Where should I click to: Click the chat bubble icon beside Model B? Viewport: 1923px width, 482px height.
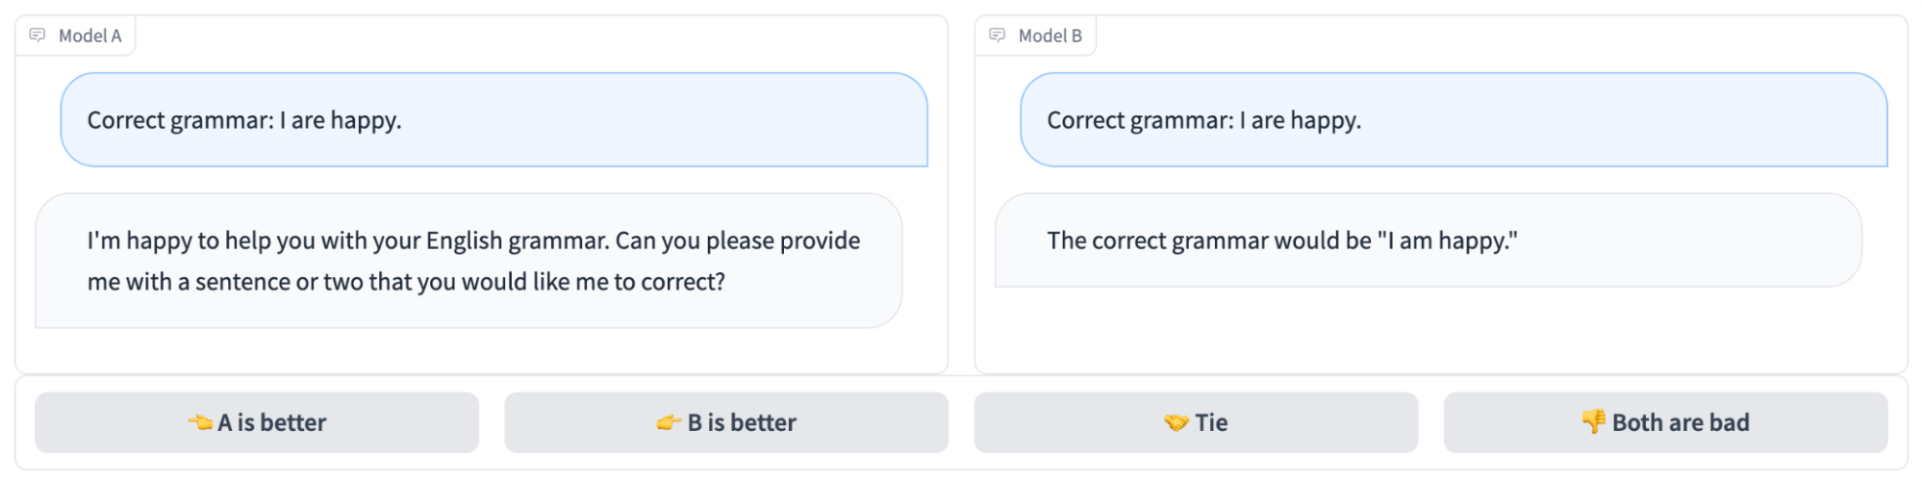click(998, 36)
